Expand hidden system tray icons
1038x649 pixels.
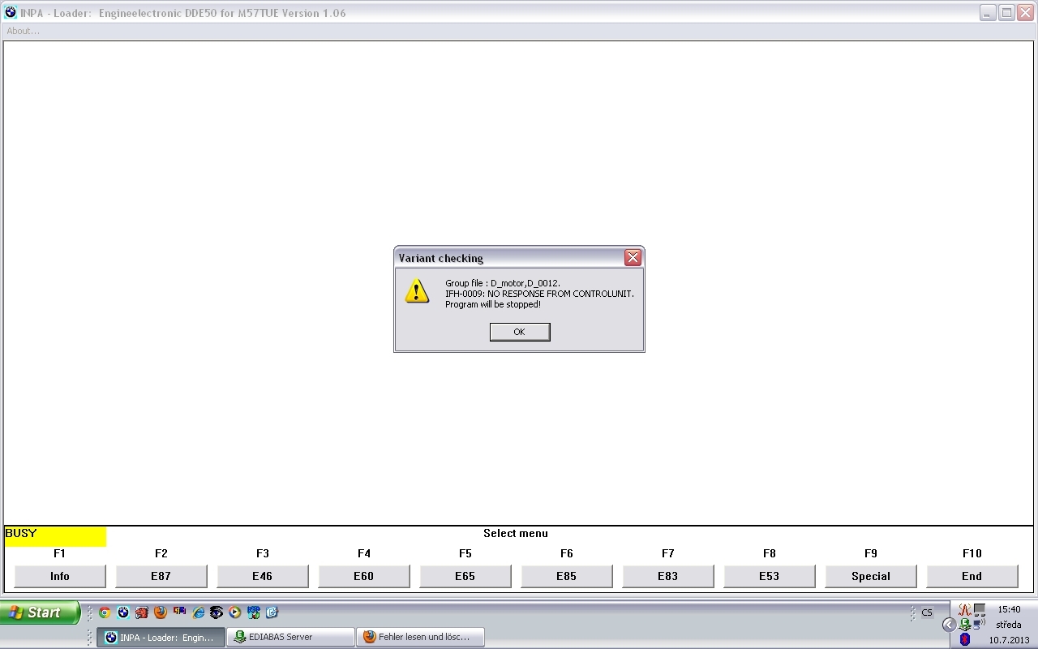[x=949, y=625]
